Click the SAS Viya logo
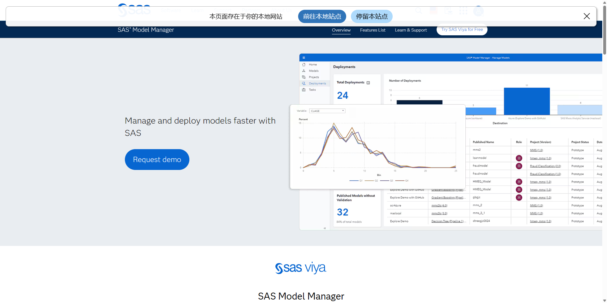This screenshot has width=607, height=303. pyautogui.click(x=301, y=268)
